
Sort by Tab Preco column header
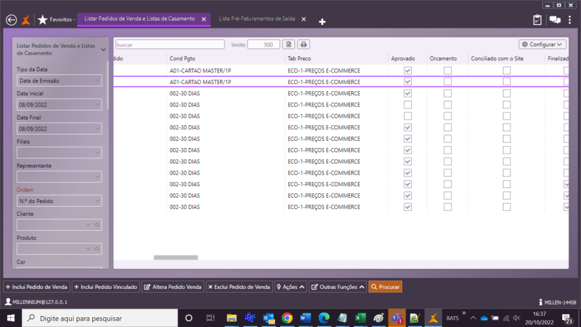point(299,59)
